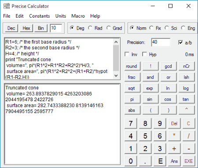Click the E exponent key
This screenshot has width=198, height=168.
pyautogui.click(x=160, y=161)
